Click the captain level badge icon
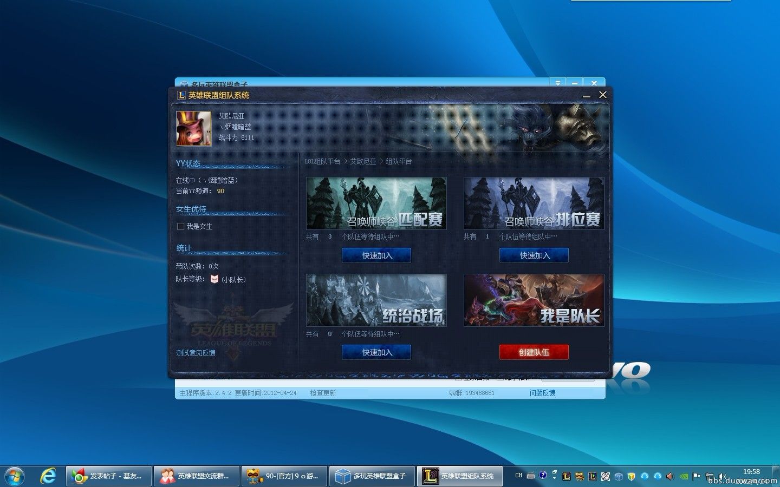Viewport: 780px width, 487px height. tap(214, 279)
